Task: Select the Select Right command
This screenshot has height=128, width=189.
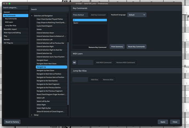Action: 51,105
